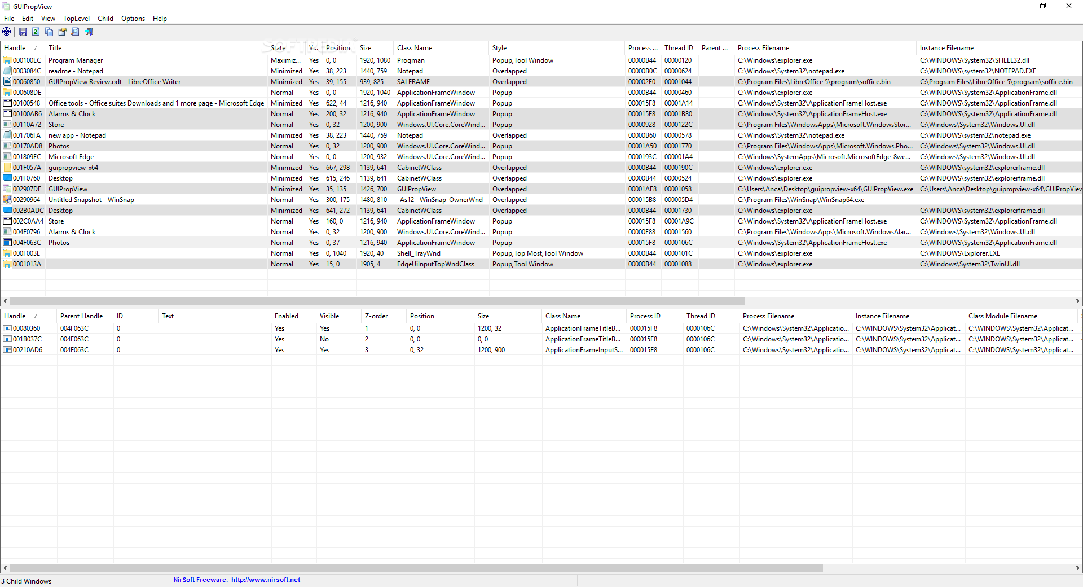Click the icon of the Program Manager row

pos(7,60)
